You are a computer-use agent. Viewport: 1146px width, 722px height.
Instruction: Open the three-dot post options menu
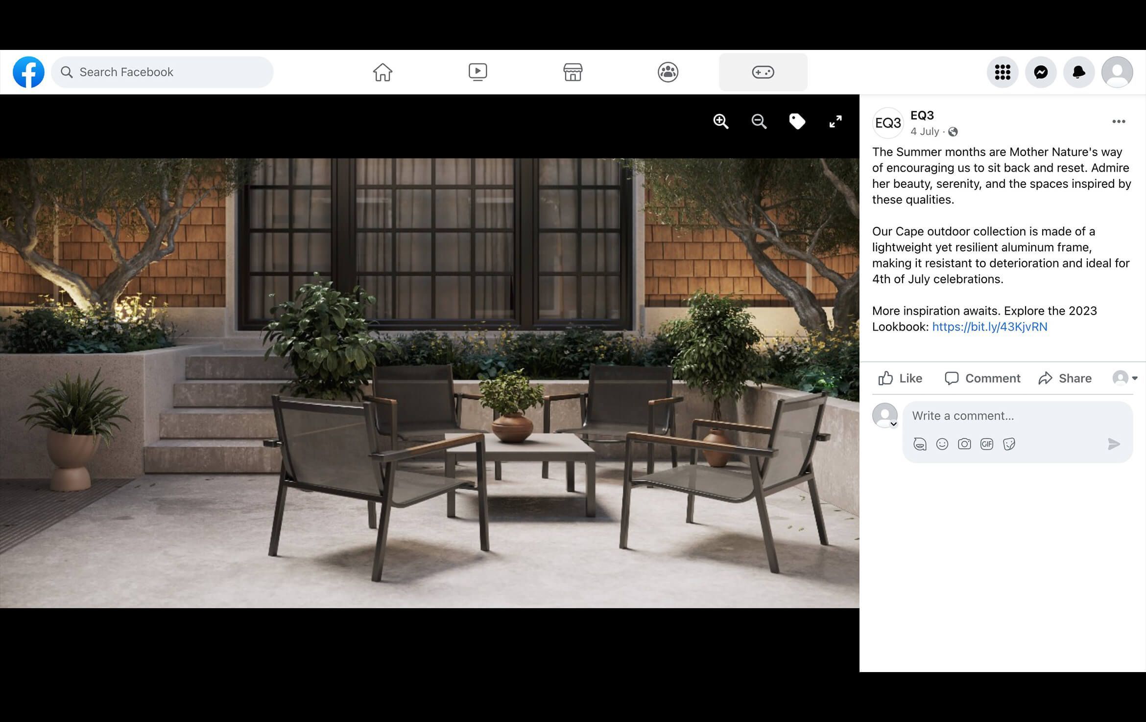point(1118,121)
